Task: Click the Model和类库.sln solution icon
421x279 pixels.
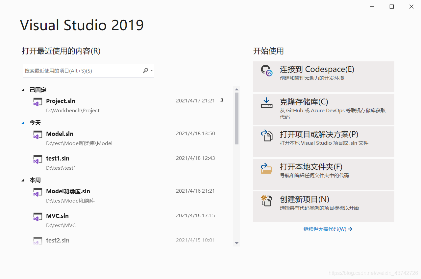Action: (38, 192)
